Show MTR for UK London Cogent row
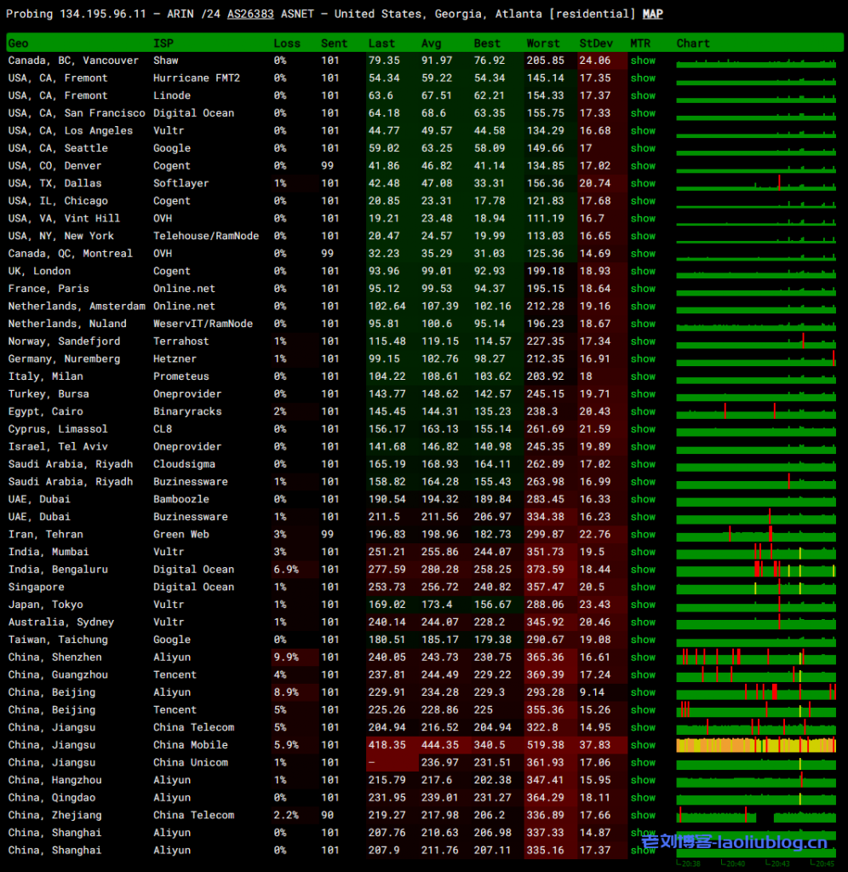The image size is (848, 872). tap(643, 271)
